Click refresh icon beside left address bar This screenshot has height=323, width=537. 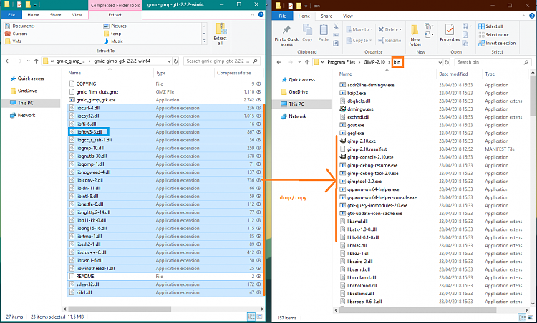pyautogui.click(x=175, y=61)
